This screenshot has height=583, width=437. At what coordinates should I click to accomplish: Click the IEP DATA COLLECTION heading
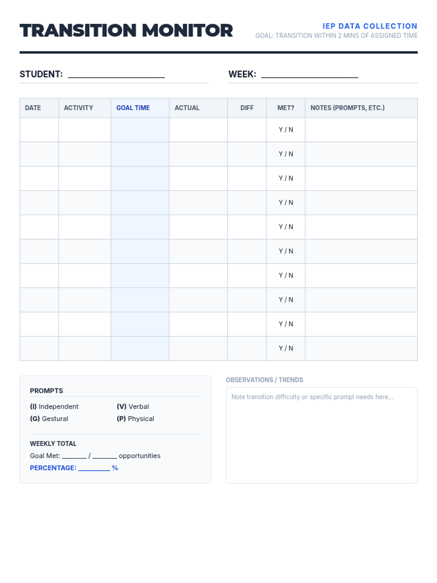[x=370, y=26]
